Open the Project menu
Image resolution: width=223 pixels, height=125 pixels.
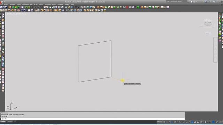(6, 5)
